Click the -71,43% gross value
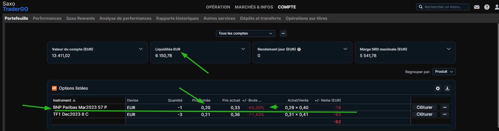 pos(256,114)
